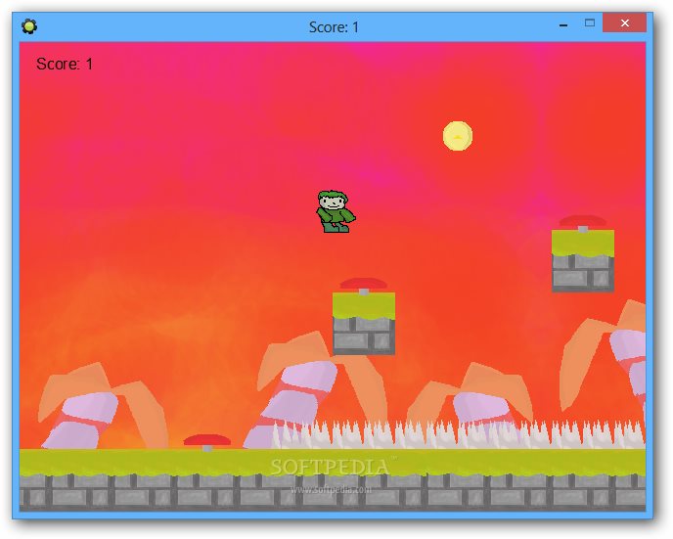This screenshot has width=673, height=539.
Task: Click the white spike row on the ground
Action: (459, 434)
